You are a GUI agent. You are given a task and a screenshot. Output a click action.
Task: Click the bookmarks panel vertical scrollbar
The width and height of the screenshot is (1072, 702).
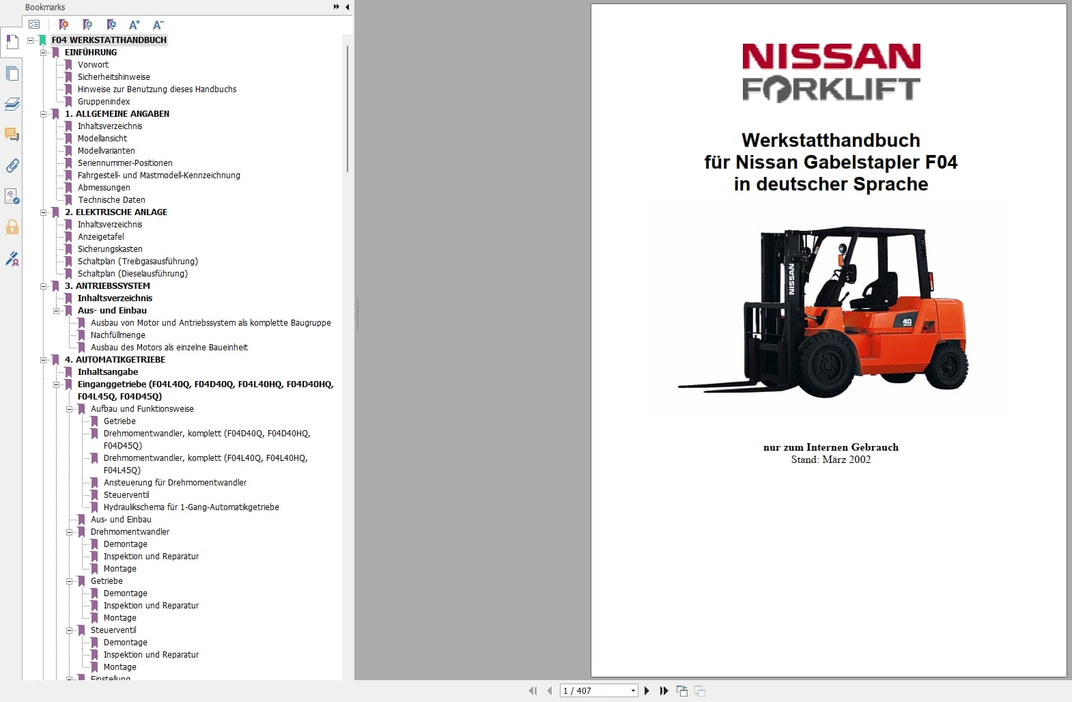tap(348, 109)
